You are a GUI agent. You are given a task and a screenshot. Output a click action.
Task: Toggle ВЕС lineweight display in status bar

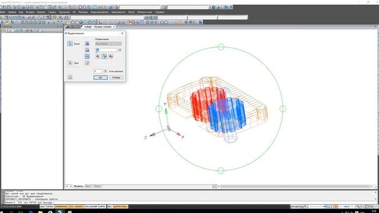click(110, 206)
